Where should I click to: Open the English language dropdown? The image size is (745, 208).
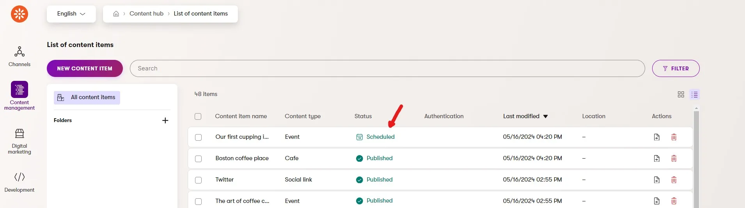click(71, 14)
